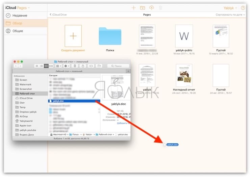Open Screenshot folder in Finder sidebar
Viewport: 250px width, 177px height.
26,89
